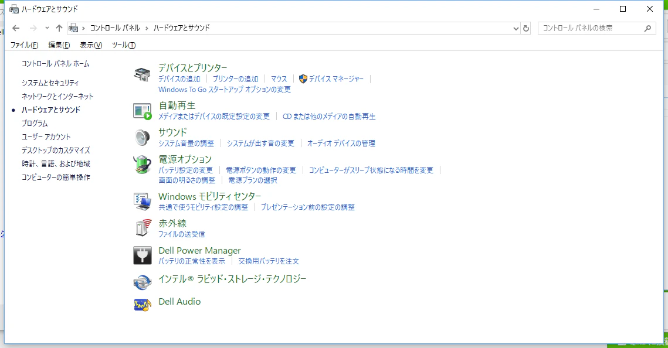
Task: Click ファイルの送受信 under 赤外線
Action: 181,234
